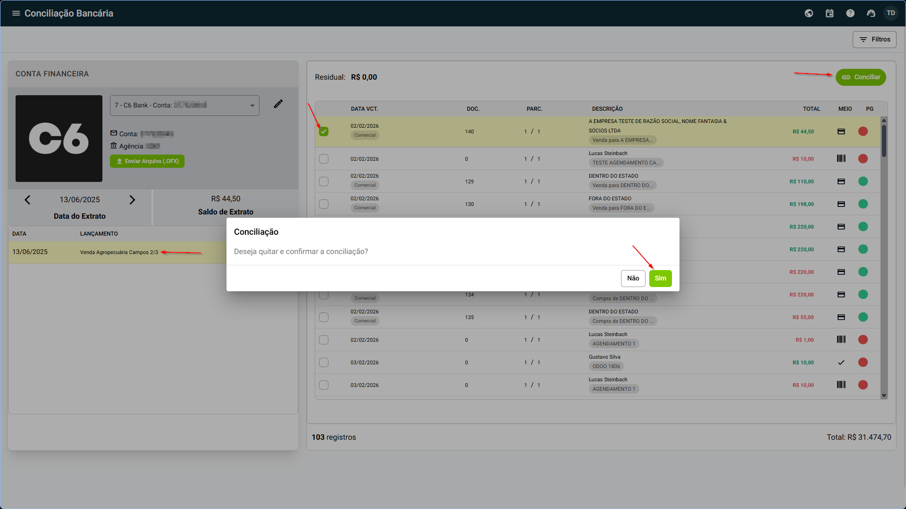
Task: Go to previous statement date
Action: coord(27,200)
